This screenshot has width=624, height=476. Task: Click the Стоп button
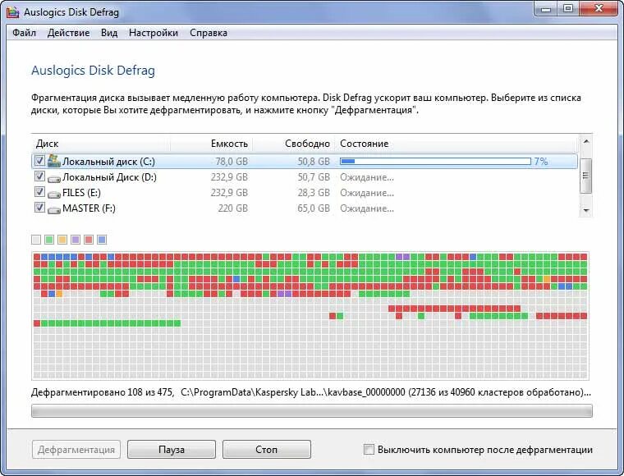[267, 450]
